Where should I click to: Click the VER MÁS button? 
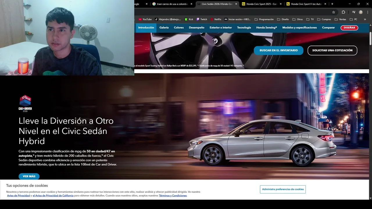coord(29,176)
